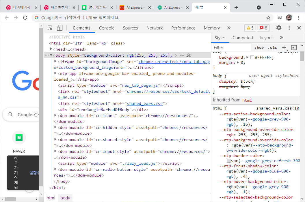Close the 알리익스프레스 tab
305x202 pixels.
(x=112, y=8)
